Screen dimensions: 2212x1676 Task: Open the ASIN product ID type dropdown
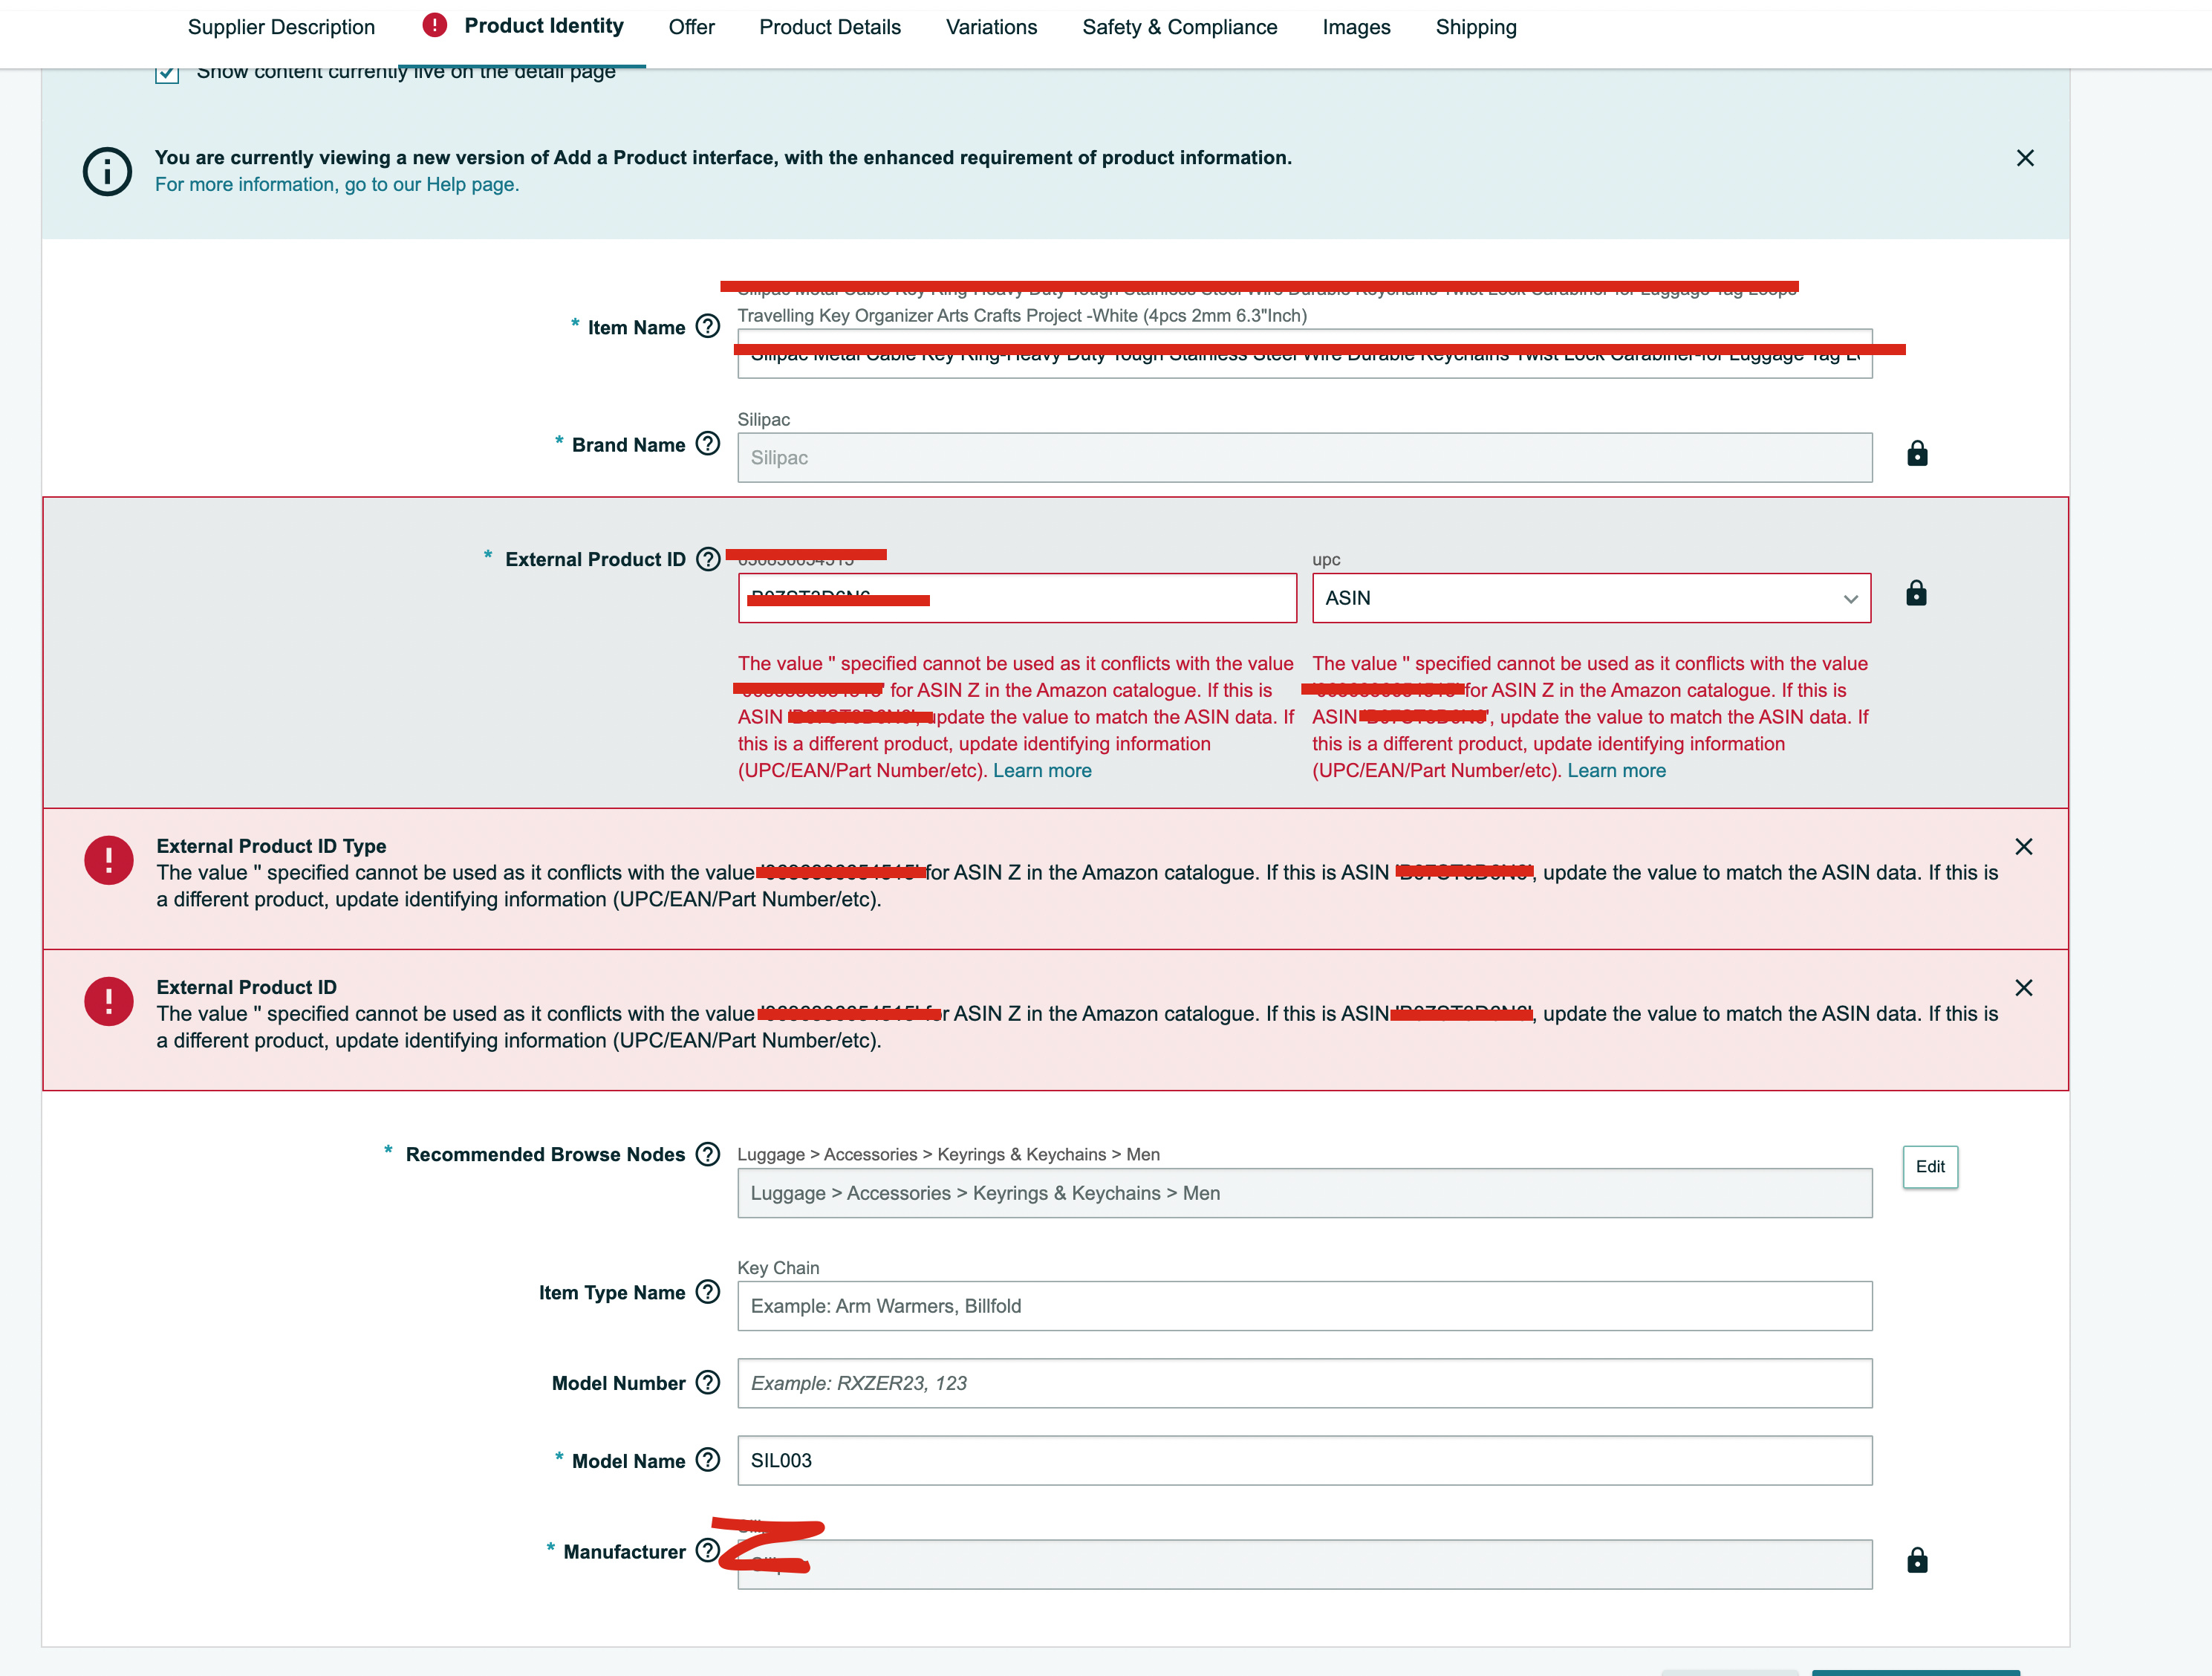coord(1590,598)
